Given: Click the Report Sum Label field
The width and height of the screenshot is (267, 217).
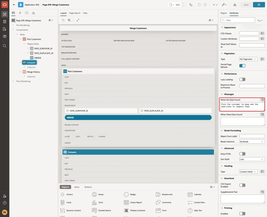Looking at the screenshot, I should pos(252,136).
